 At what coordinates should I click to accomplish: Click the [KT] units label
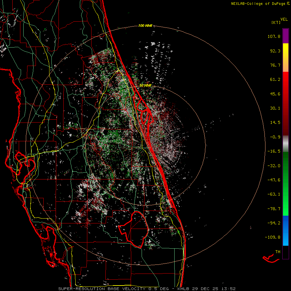click(x=276, y=22)
